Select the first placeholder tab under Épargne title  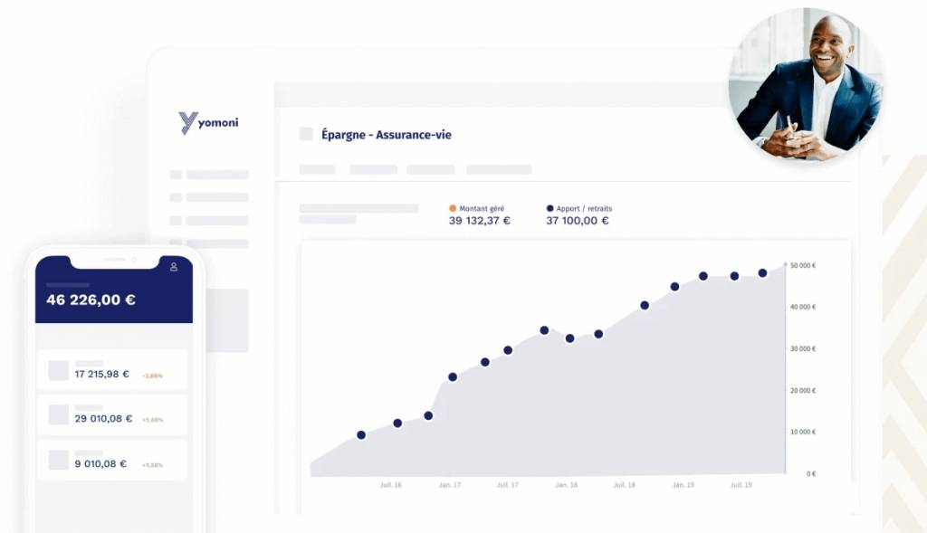point(317,169)
